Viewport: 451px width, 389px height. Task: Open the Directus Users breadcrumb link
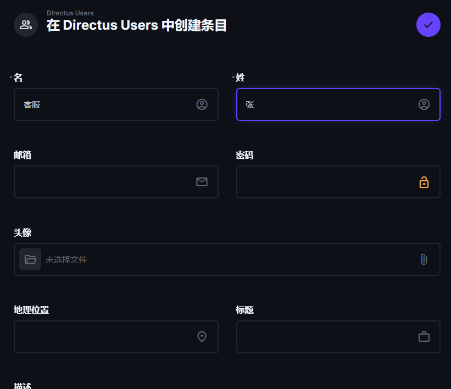point(70,13)
